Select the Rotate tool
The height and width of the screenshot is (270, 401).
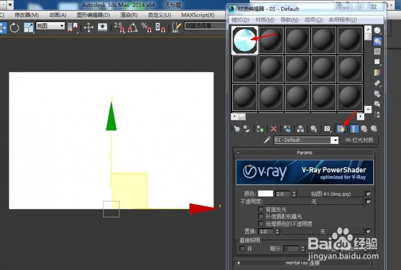(14, 28)
